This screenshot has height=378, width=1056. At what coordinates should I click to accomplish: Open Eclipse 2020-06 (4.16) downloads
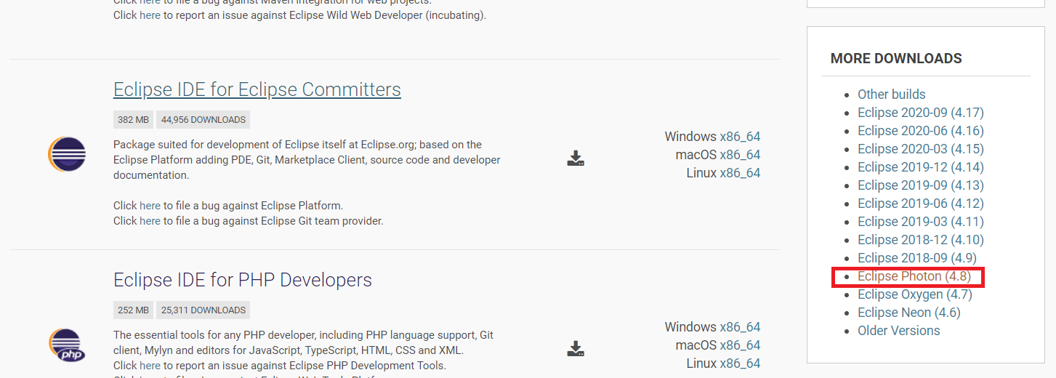[x=921, y=131]
